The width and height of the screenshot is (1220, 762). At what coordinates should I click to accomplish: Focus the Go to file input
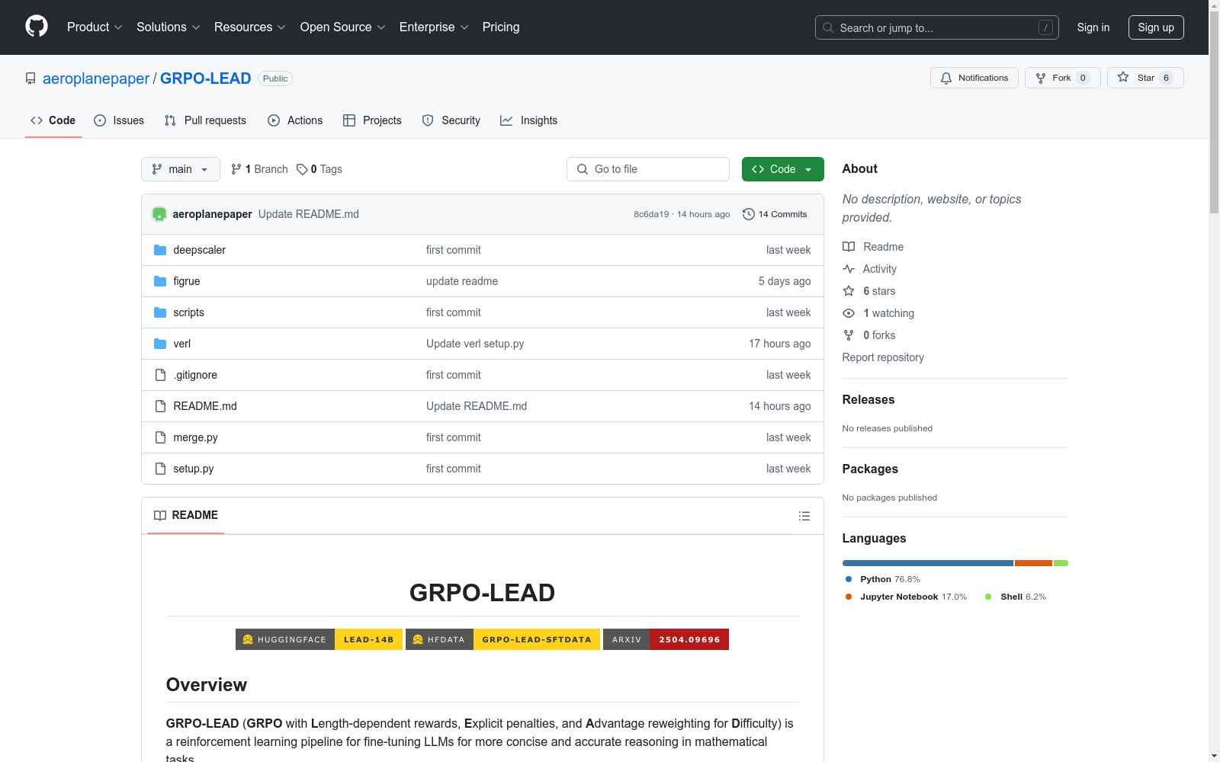[x=648, y=169]
